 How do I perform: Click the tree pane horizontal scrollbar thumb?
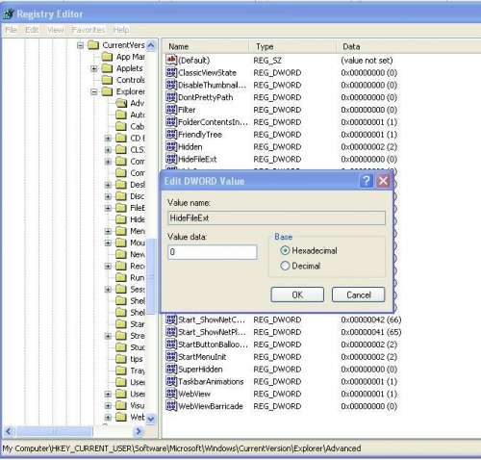coord(55,431)
